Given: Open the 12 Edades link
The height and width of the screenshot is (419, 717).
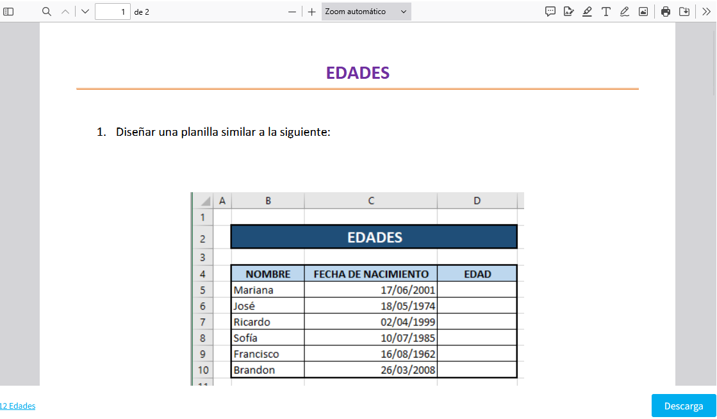Looking at the screenshot, I should click(18, 406).
